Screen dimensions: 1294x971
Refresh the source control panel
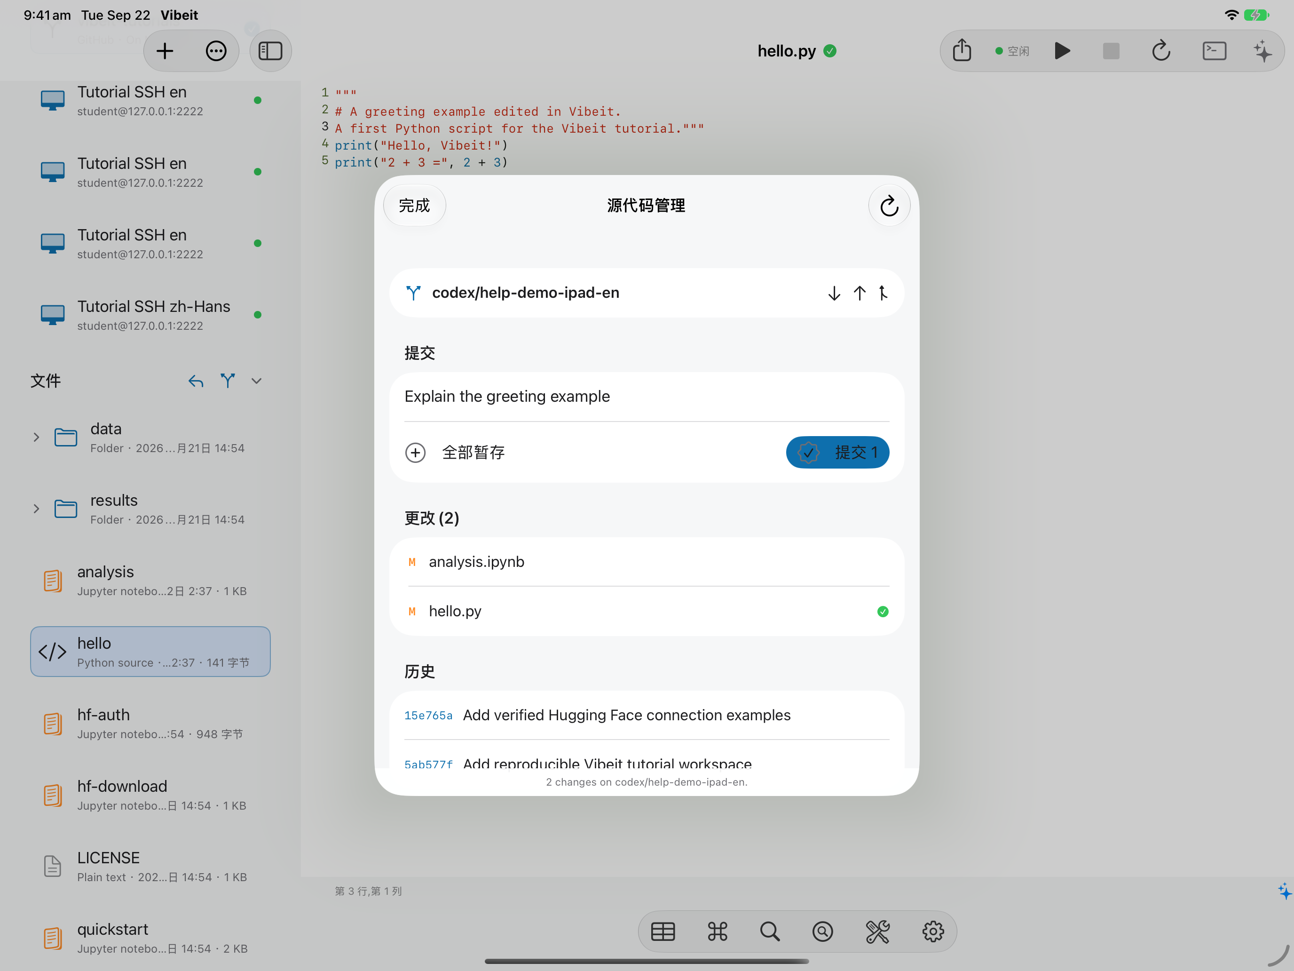pyautogui.click(x=889, y=206)
